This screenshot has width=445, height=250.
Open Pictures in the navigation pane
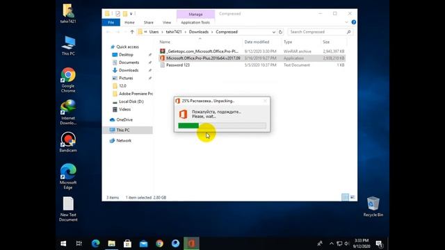click(126, 78)
